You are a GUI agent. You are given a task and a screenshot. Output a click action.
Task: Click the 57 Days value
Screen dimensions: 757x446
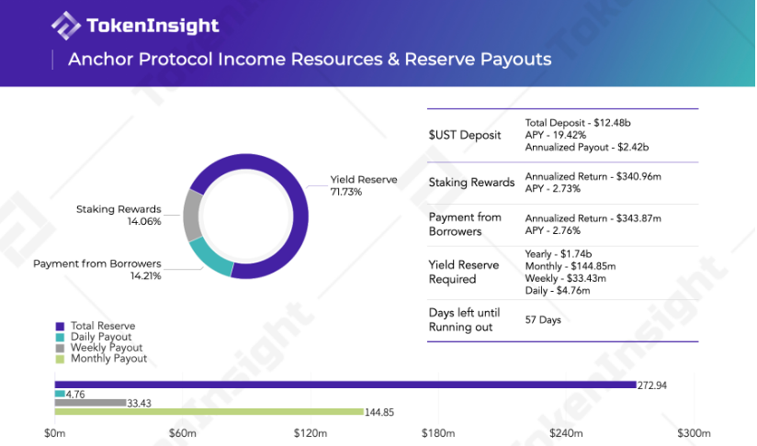click(x=543, y=320)
